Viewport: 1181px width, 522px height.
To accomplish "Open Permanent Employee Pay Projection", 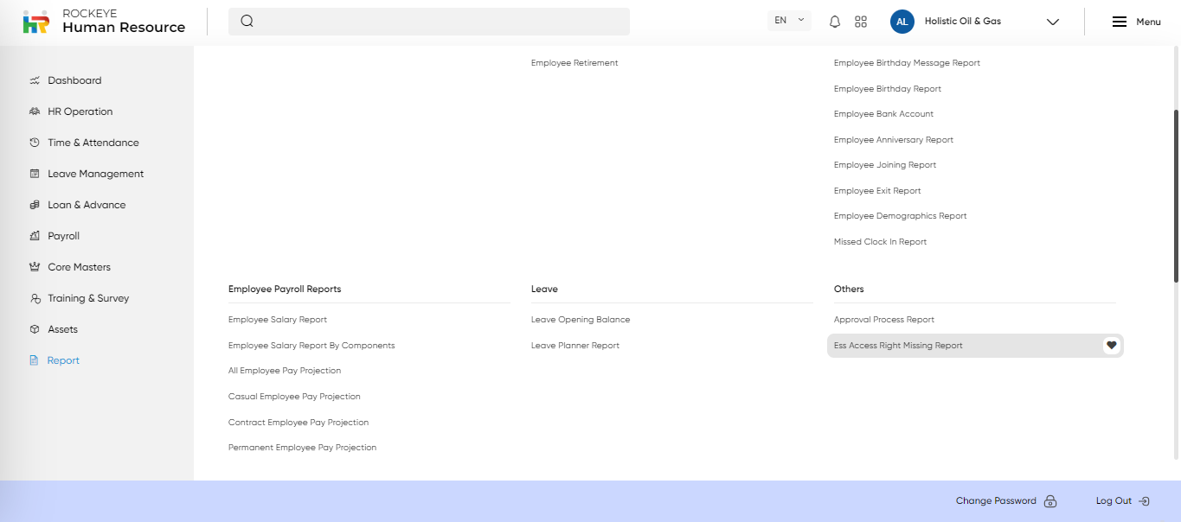I will [x=302, y=448].
